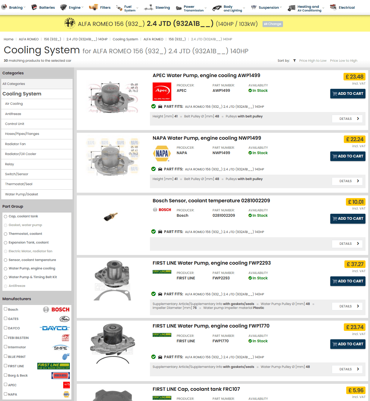
Task: Click the Batteries category icon
Action: click(34, 7)
